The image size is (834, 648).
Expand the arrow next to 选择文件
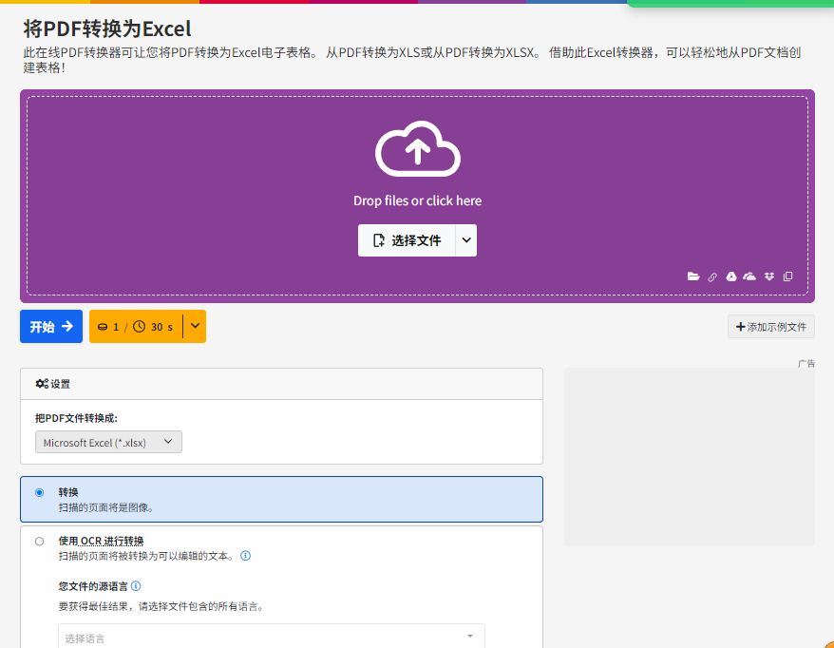tap(466, 240)
